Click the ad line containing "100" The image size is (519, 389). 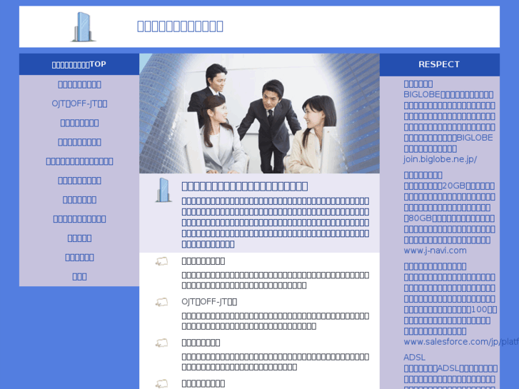(450, 310)
